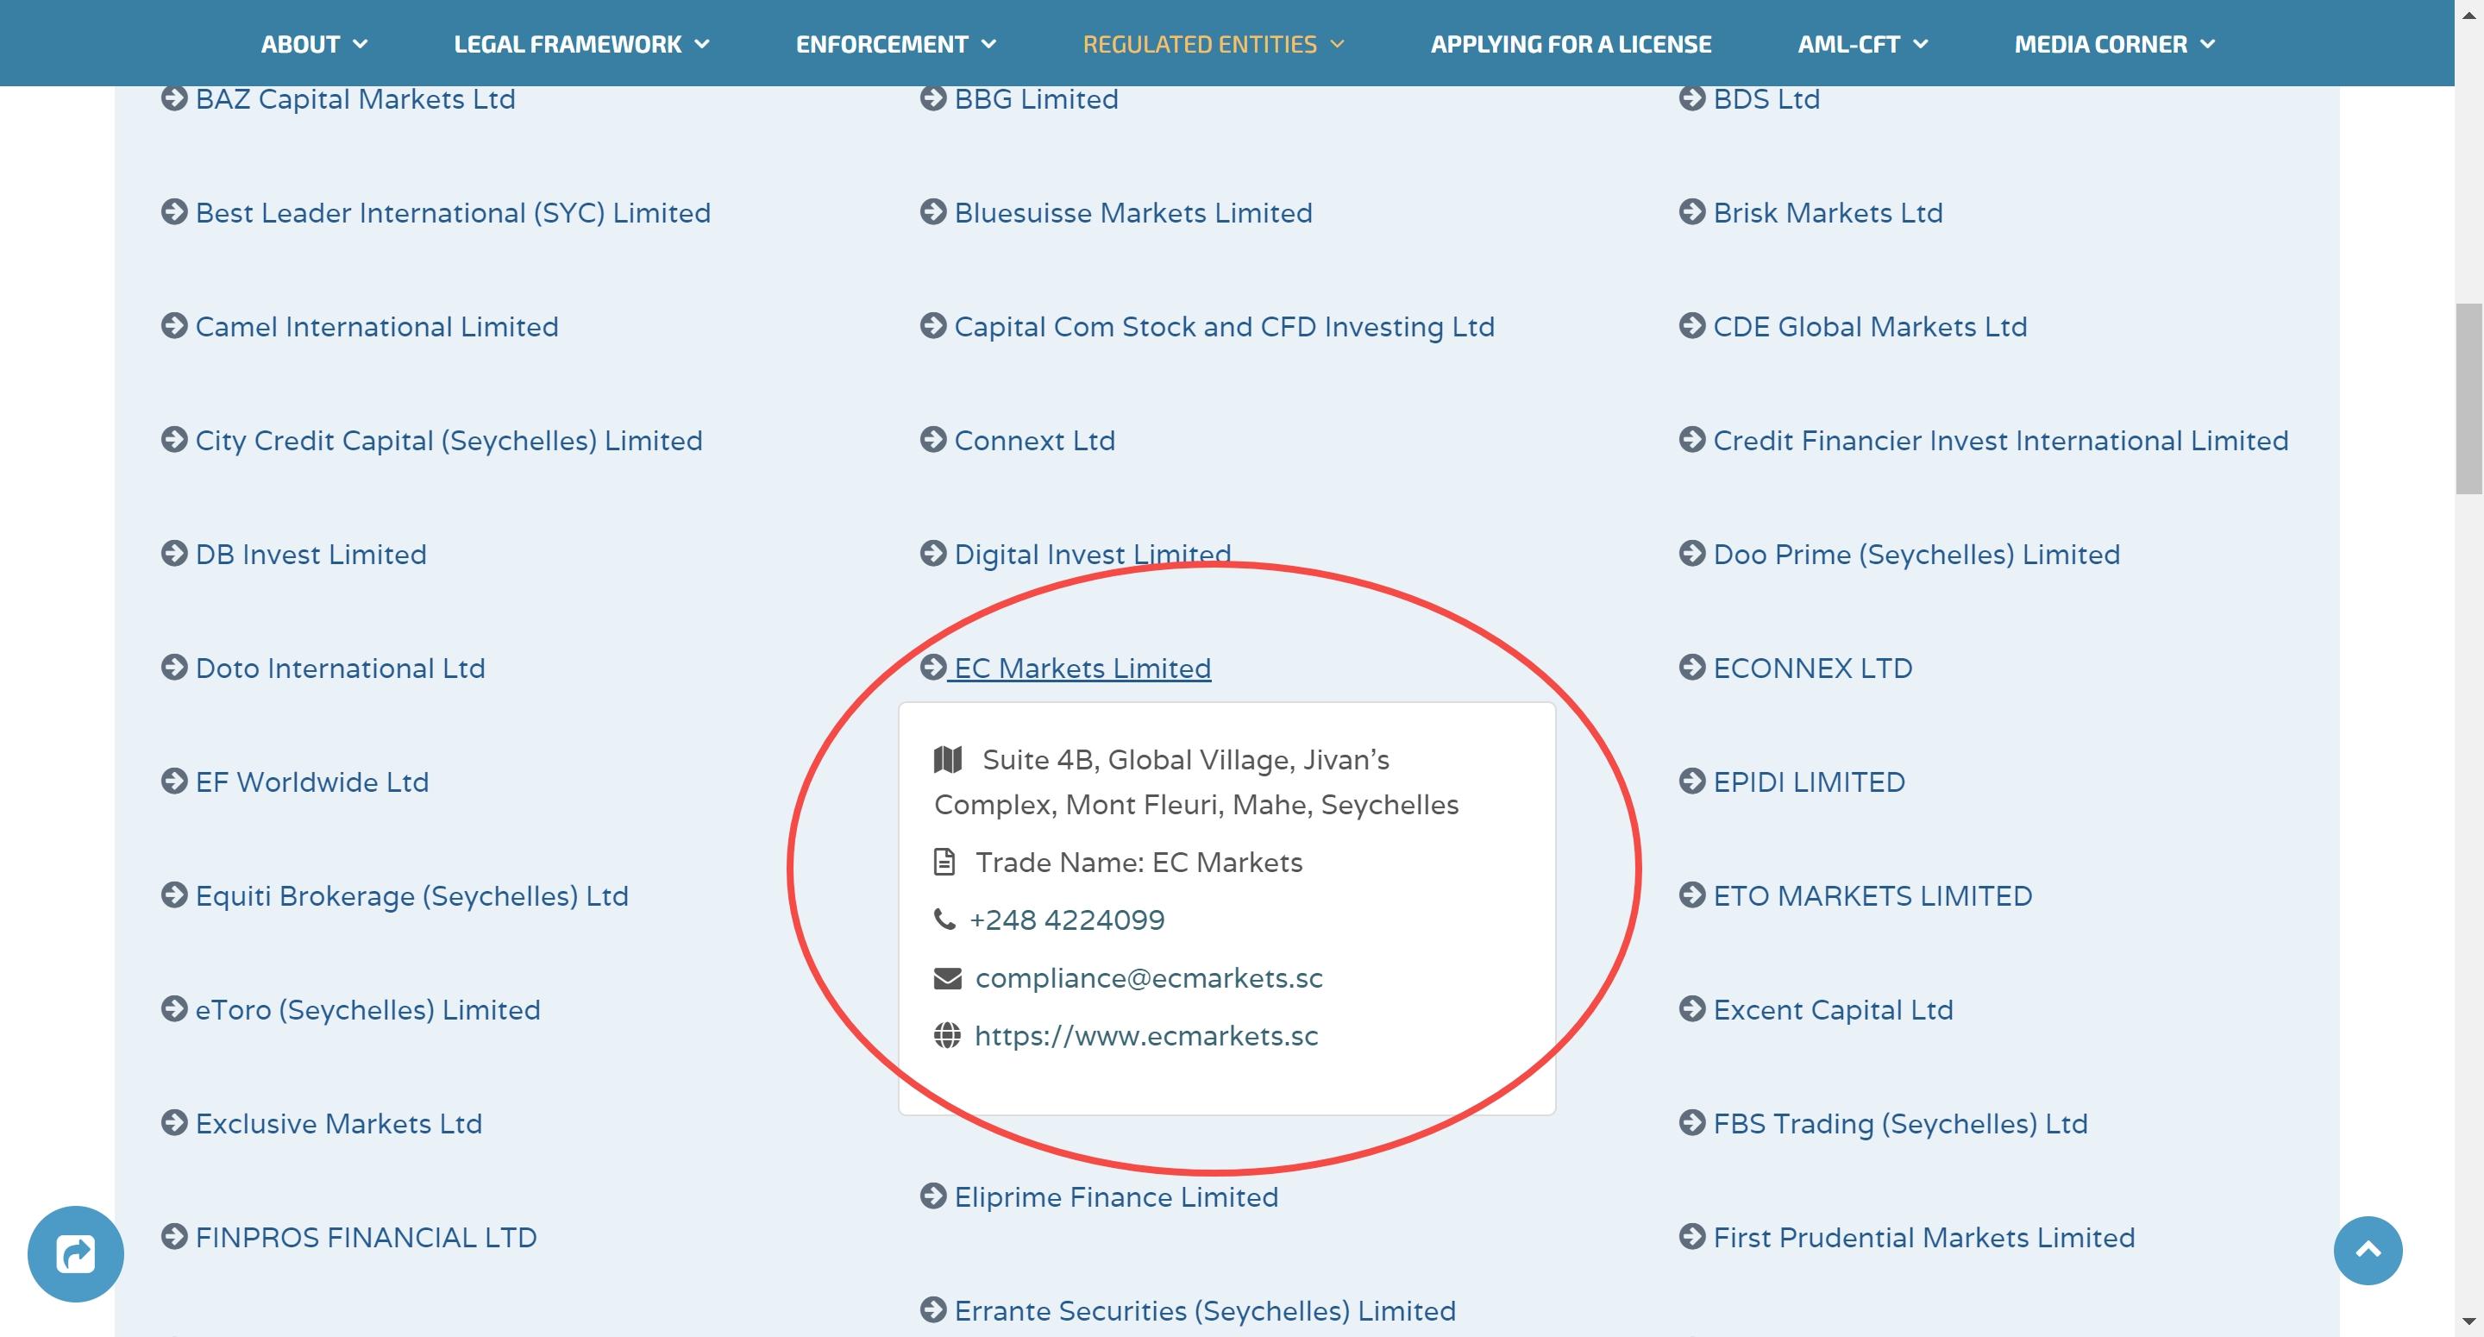Click the eToro Seychelles Limited link
The height and width of the screenshot is (1337, 2484).
(367, 1009)
